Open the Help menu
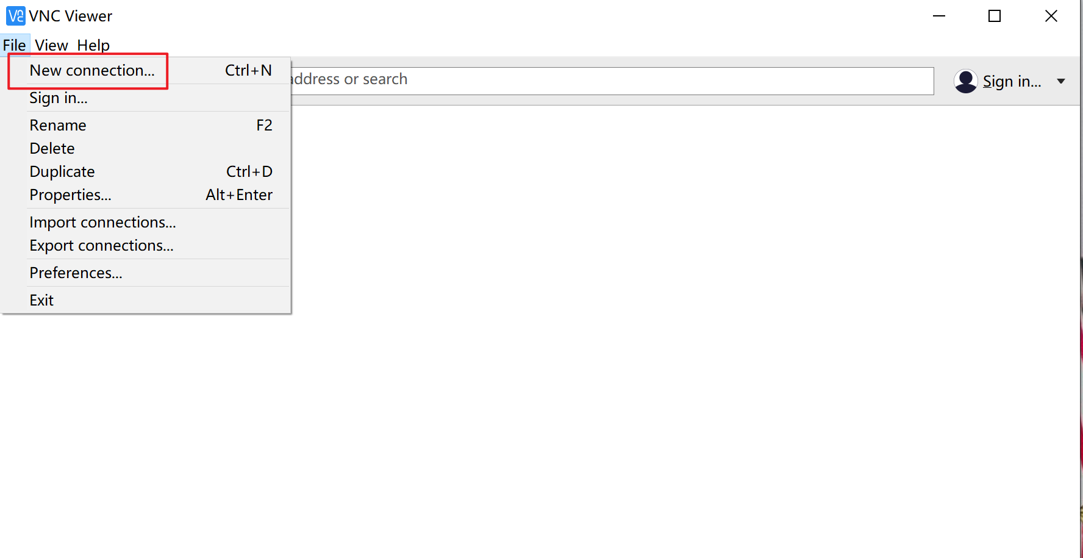The width and height of the screenshot is (1083, 558). (93, 45)
